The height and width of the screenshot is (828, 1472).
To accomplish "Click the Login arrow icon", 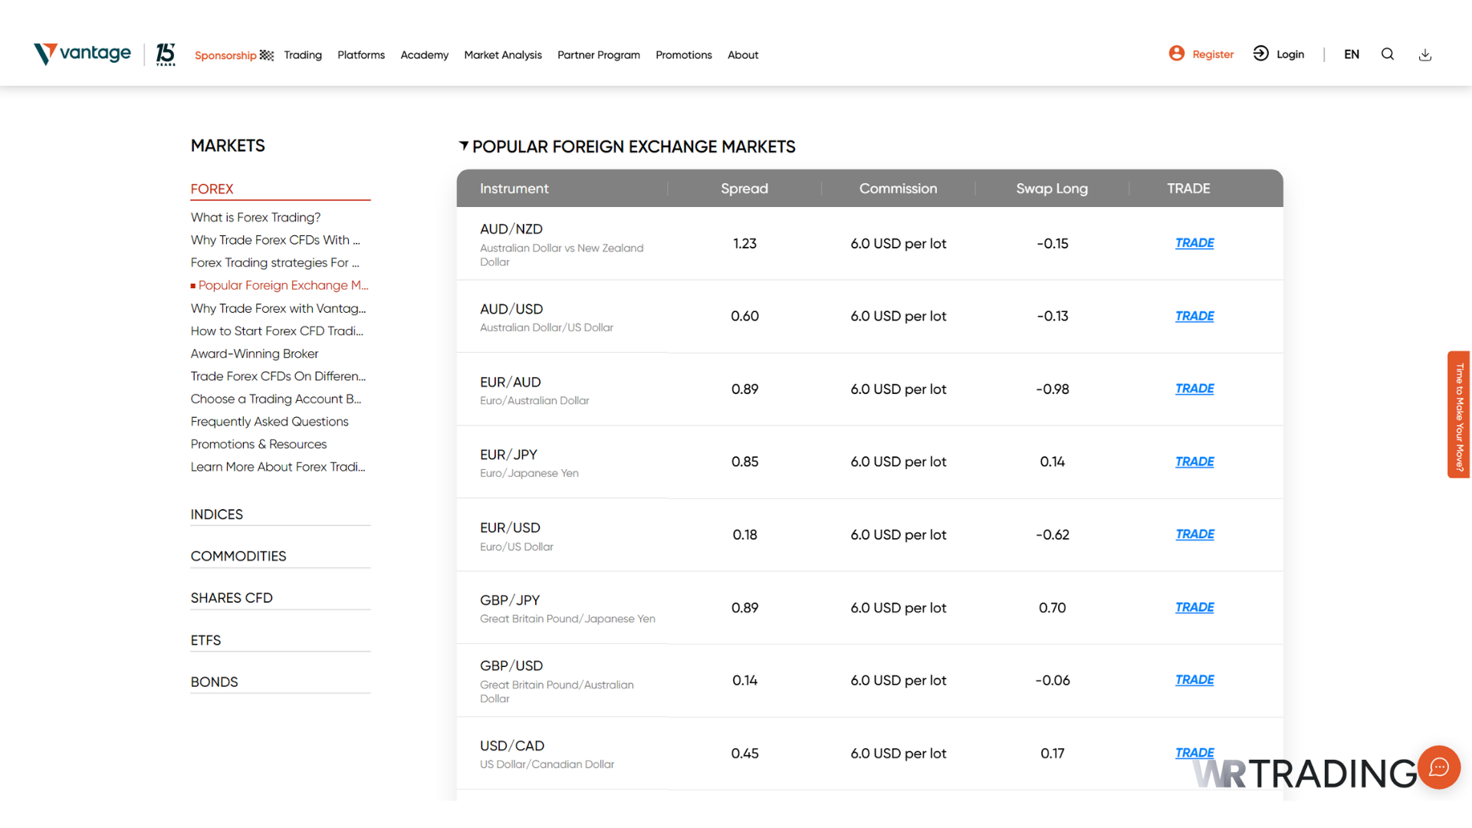I will (x=1261, y=54).
